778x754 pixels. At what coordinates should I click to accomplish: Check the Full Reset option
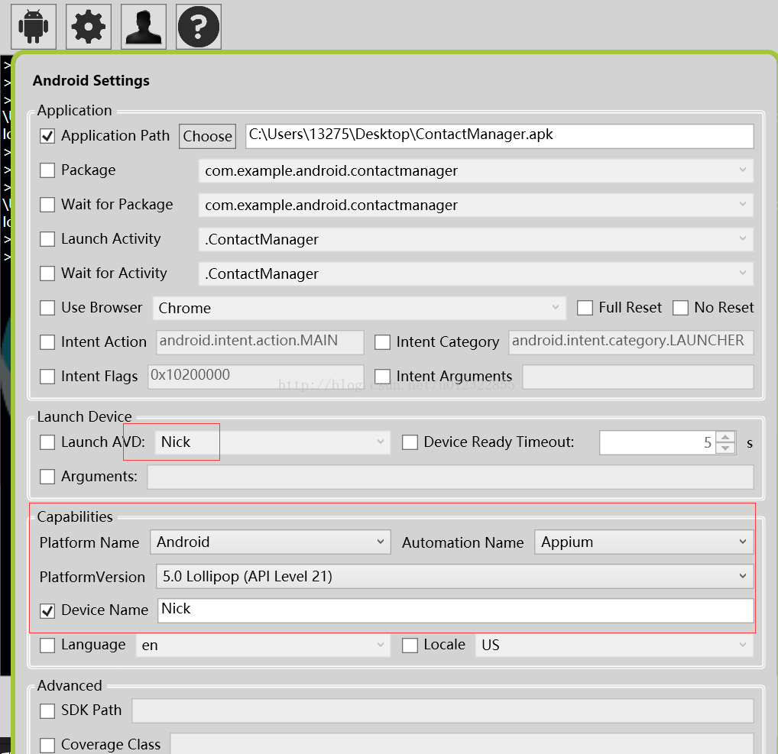tap(585, 308)
